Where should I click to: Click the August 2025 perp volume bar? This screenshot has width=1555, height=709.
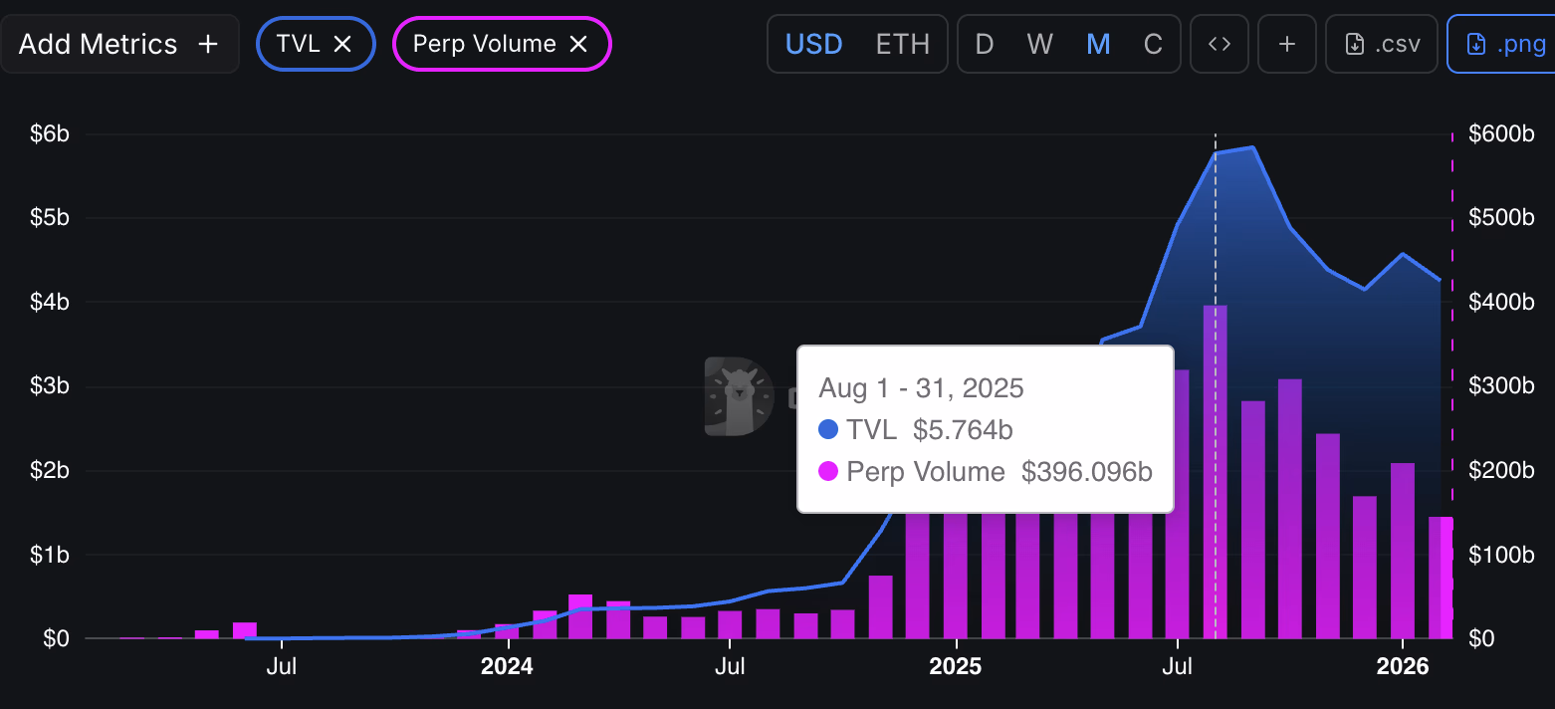[1215, 578]
